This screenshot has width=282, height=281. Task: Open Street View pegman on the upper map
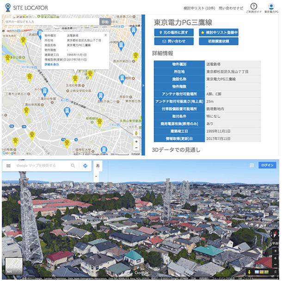[x=136, y=133]
